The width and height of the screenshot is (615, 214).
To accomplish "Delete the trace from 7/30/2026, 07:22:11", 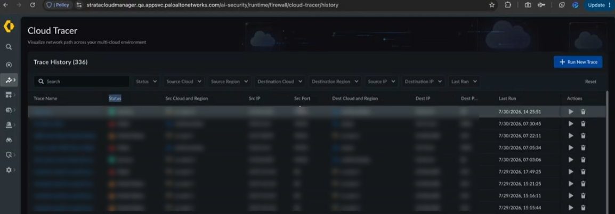I will point(583,136).
